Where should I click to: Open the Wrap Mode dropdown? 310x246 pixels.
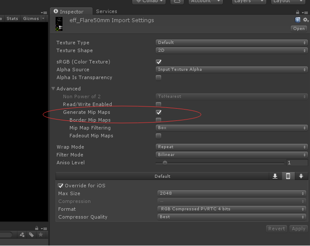[232, 147]
